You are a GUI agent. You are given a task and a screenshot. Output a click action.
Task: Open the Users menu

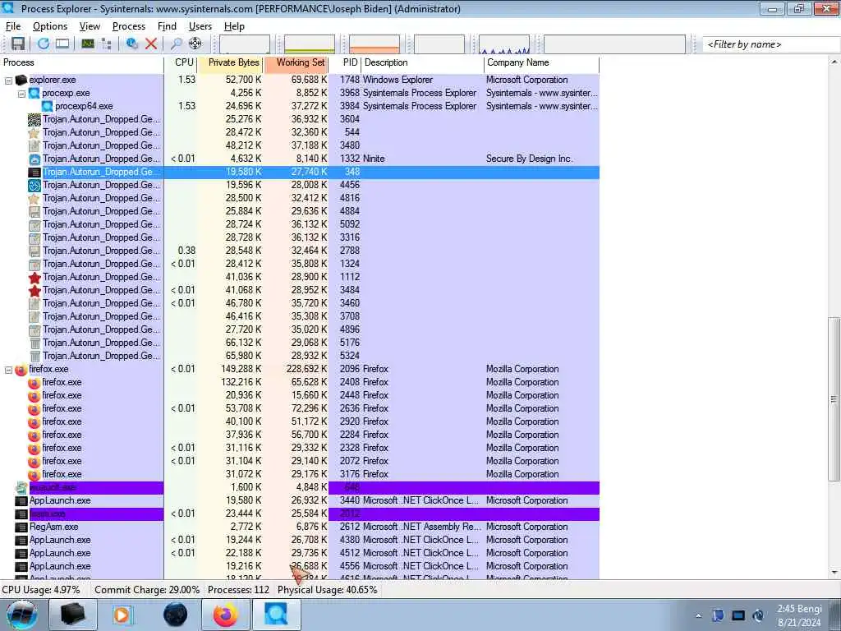point(200,26)
